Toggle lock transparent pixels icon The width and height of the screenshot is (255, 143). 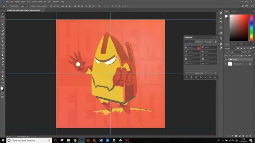pyautogui.click(x=229, y=56)
